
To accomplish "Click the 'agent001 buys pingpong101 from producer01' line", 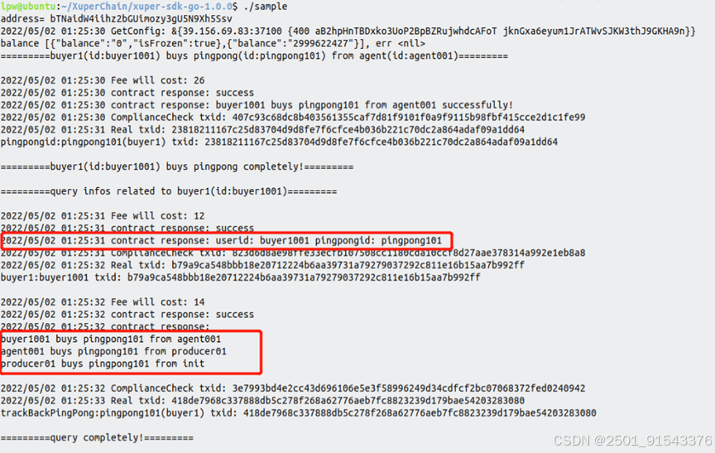I will (x=113, y=351).
